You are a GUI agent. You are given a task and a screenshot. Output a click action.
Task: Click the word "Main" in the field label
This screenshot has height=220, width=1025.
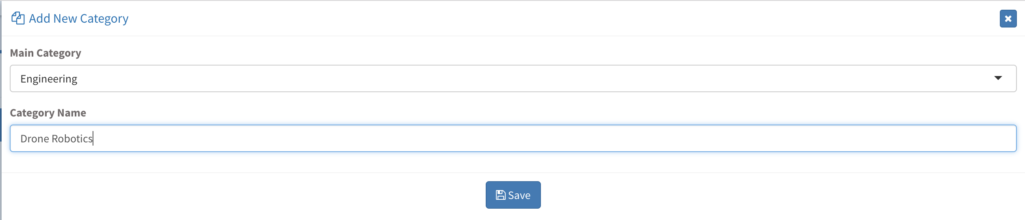click(x=22, y=53)
